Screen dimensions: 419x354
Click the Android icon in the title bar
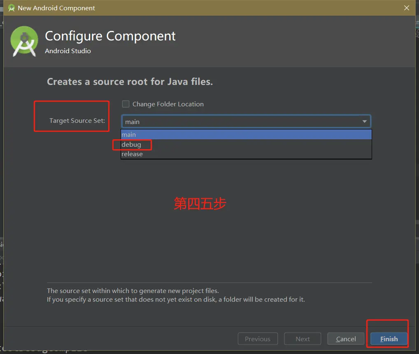[12, 8]
